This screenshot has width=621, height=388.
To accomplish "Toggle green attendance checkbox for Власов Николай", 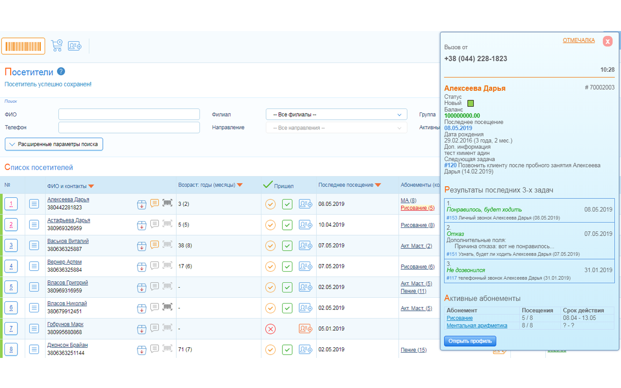I will (287, 308).
